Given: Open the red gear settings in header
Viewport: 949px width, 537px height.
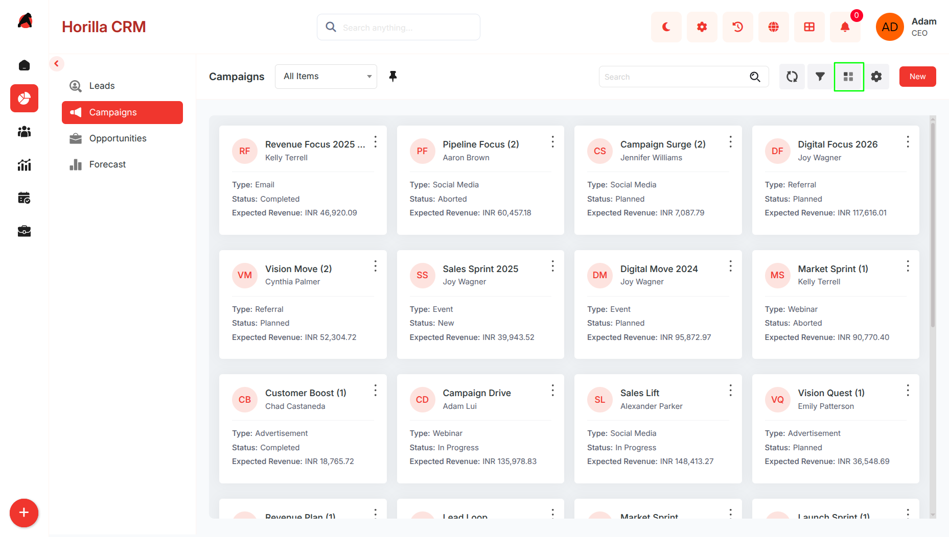Looking at the screenshot, I should (x=702, y=27).
